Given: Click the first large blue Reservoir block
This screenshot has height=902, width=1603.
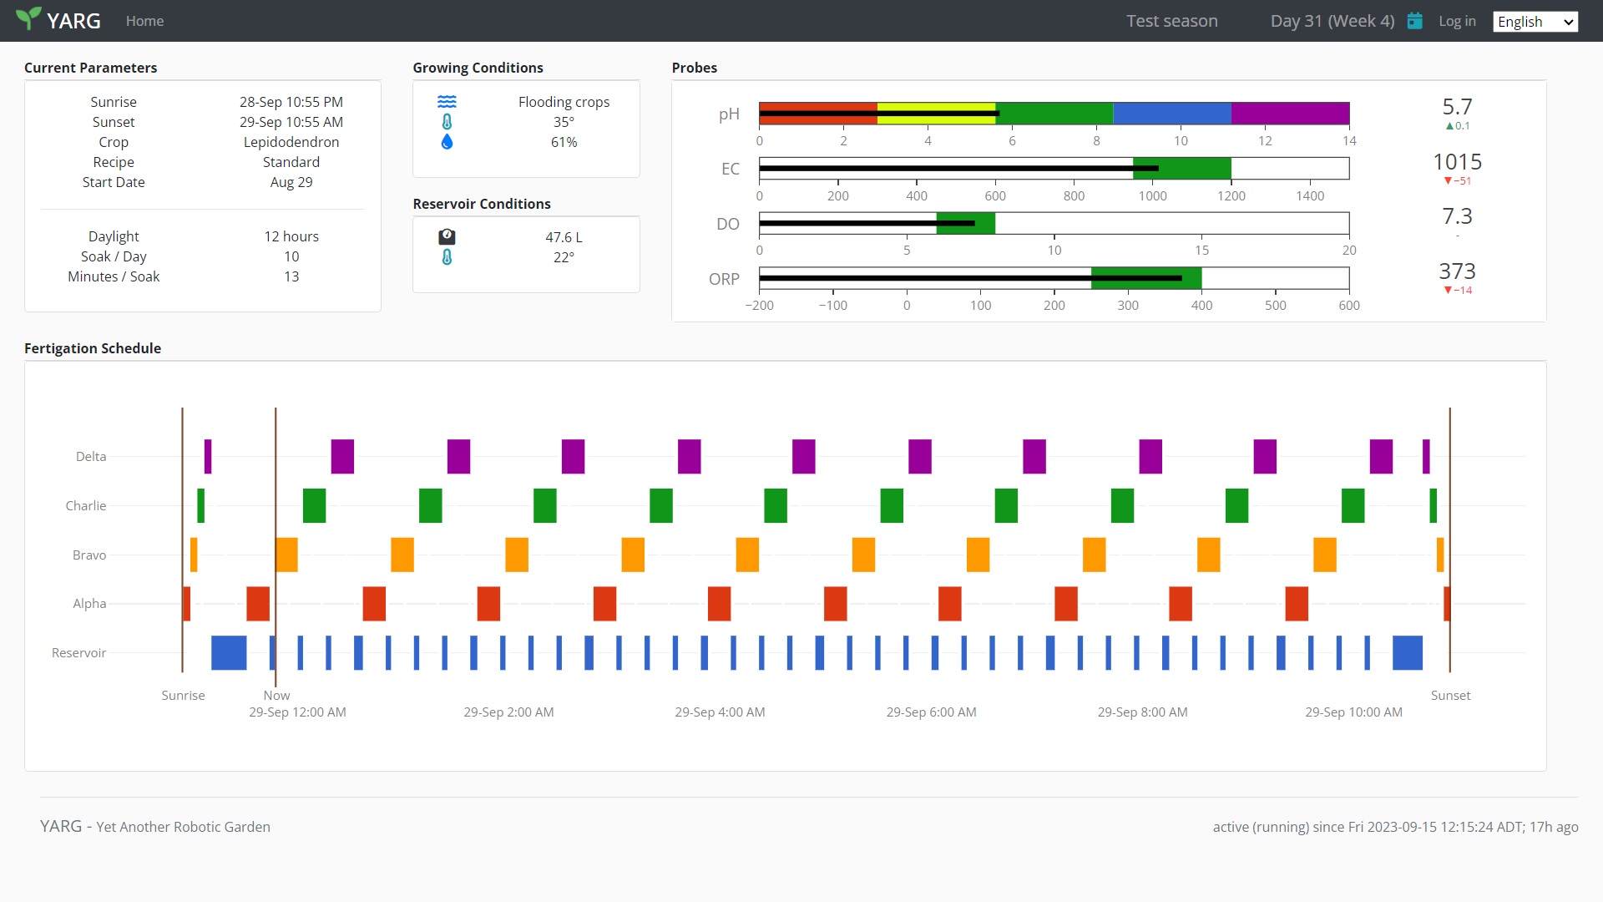Looking at the screenshot, I should 229,652.
